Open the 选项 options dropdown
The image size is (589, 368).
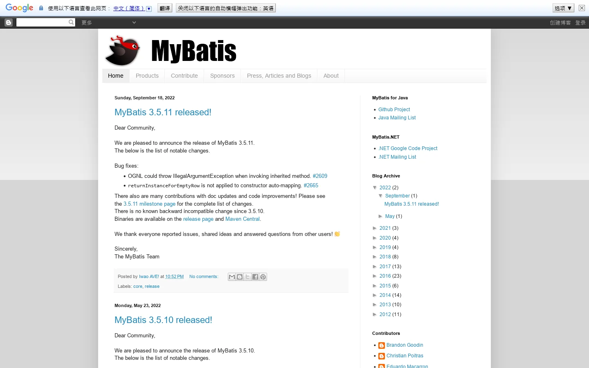click(x=563, y=8)
